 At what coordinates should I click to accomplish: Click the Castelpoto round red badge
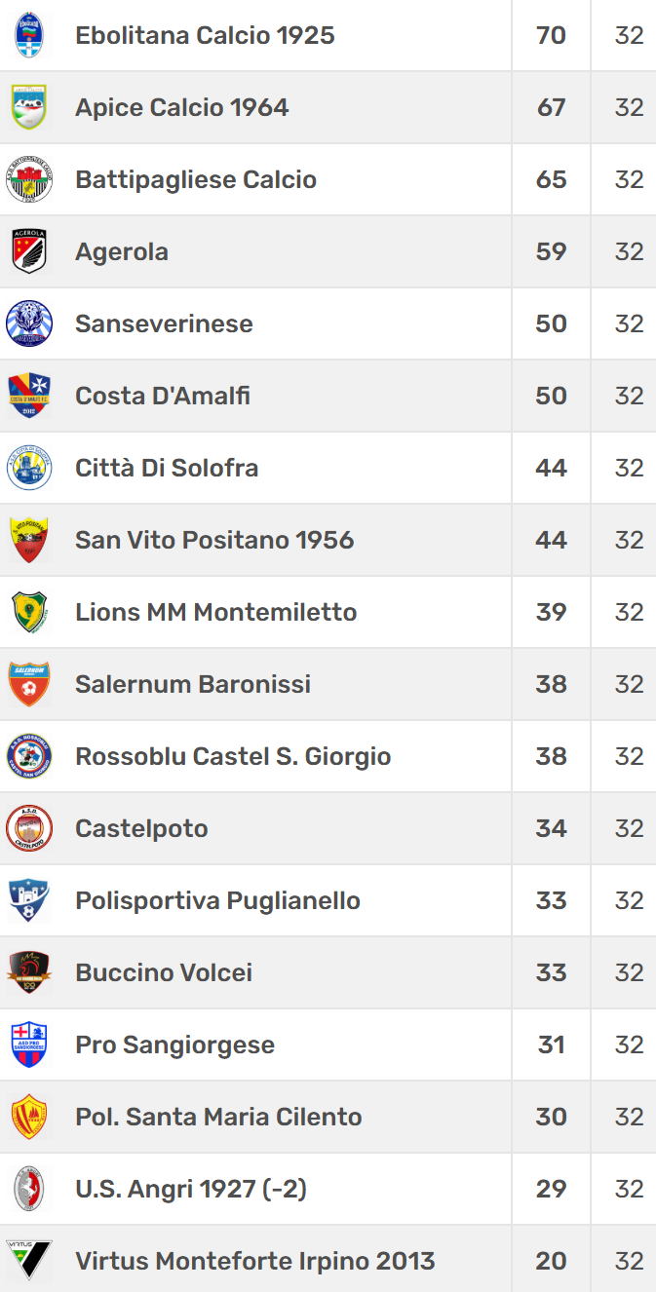coord(29,828)
